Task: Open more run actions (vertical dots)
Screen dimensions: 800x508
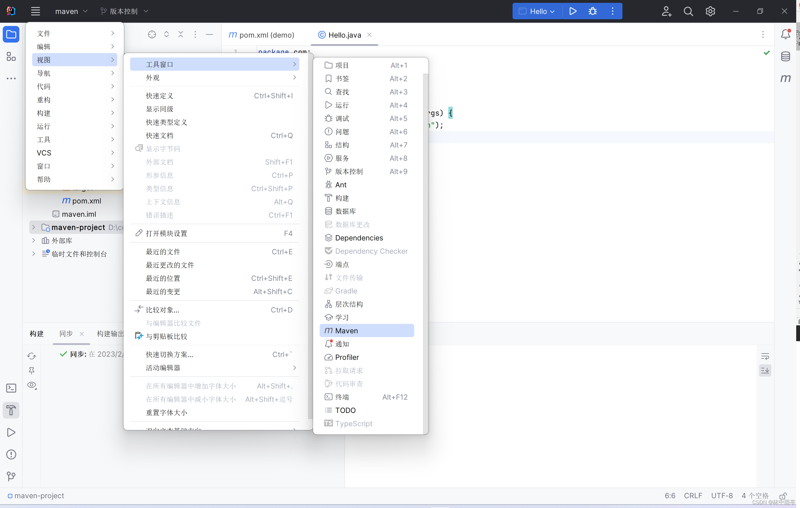Action: point(613,11)
